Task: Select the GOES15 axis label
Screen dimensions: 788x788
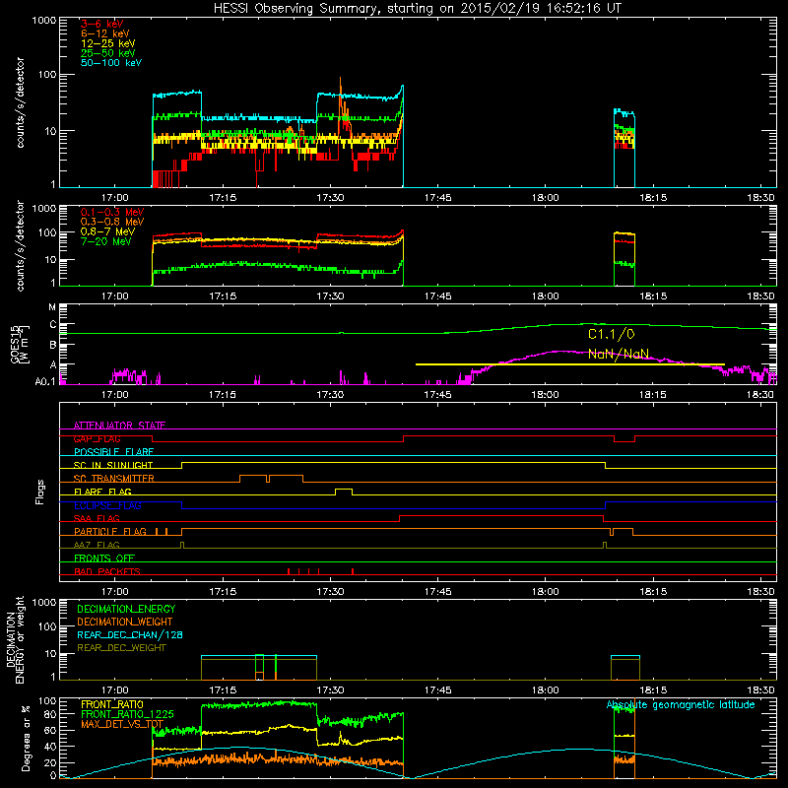Action: tap(15, 344)
